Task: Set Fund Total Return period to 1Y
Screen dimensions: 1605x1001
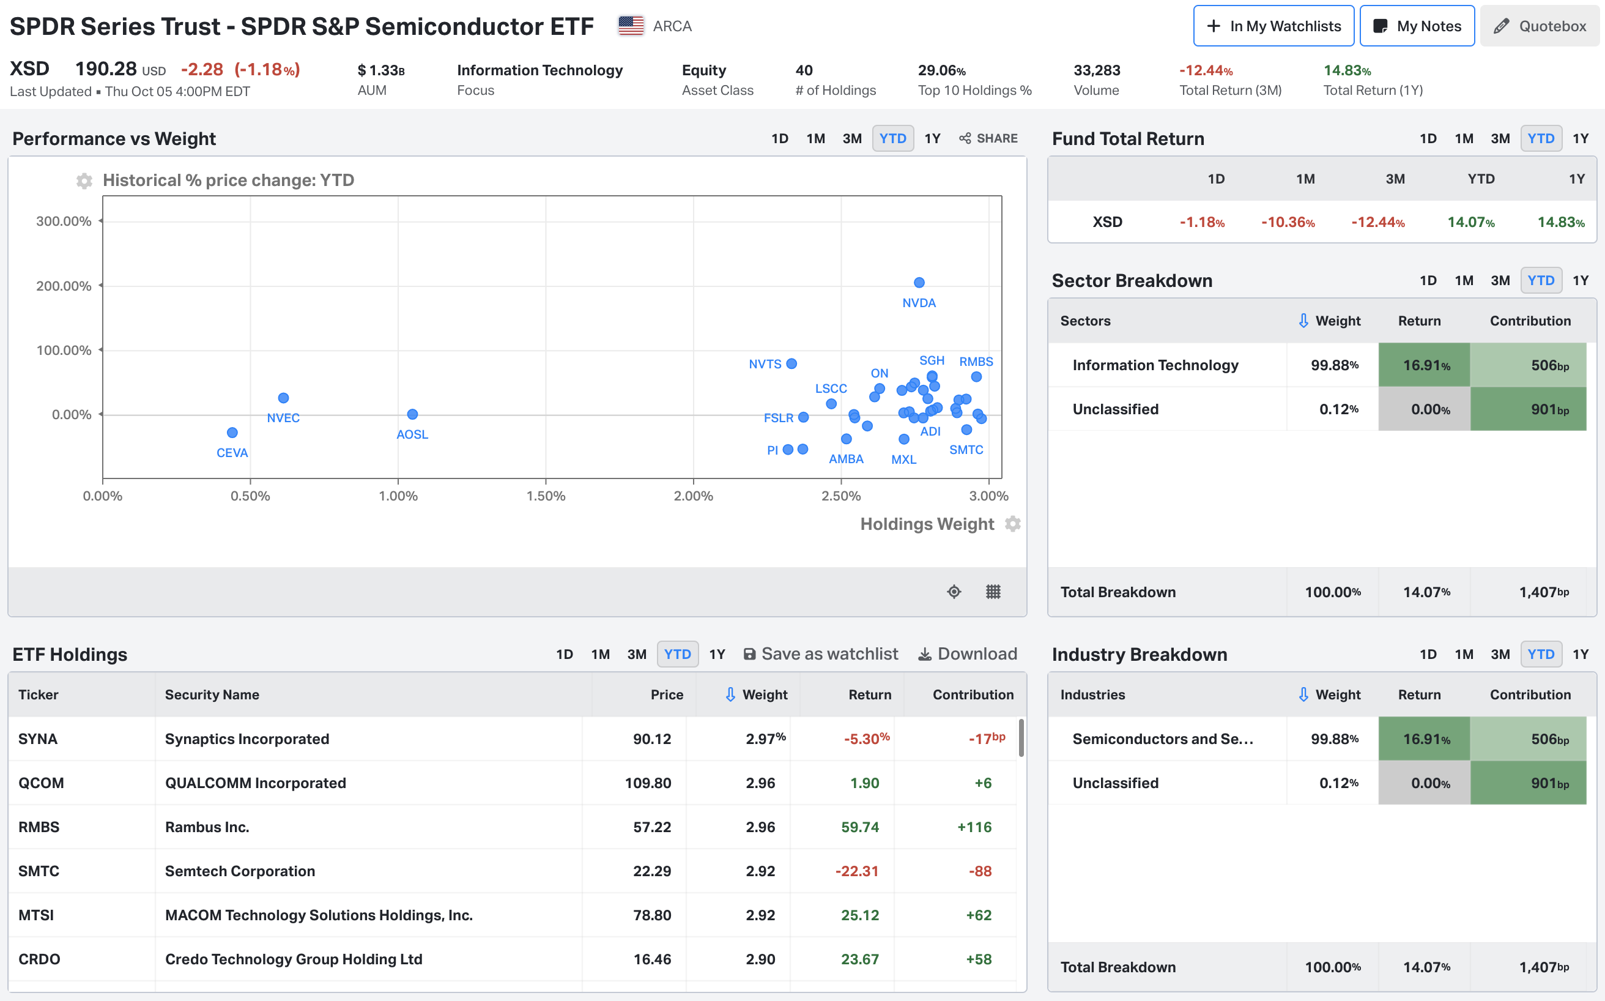Action: click(1581, 138)
